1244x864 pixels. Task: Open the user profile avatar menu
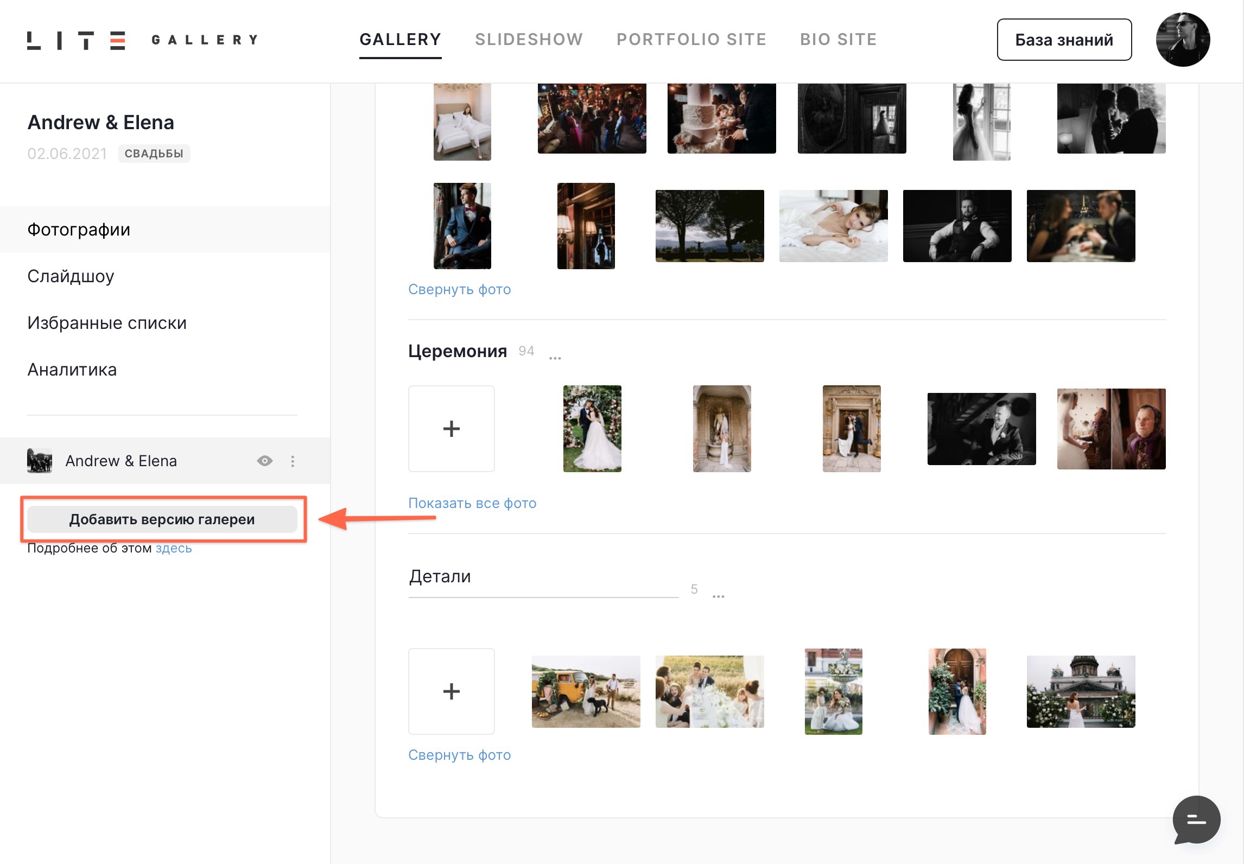click(x=1182, y=40)
